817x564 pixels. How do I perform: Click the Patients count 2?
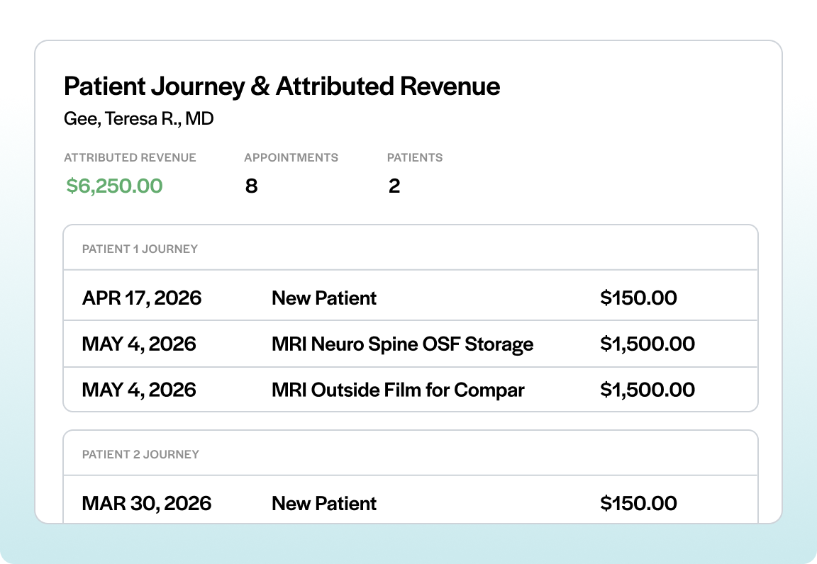(x=394, y=186)
